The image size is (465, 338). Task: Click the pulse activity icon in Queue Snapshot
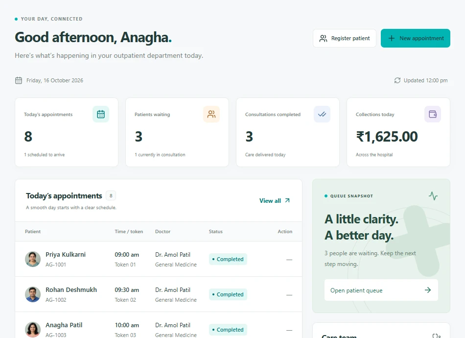[433, 196]
